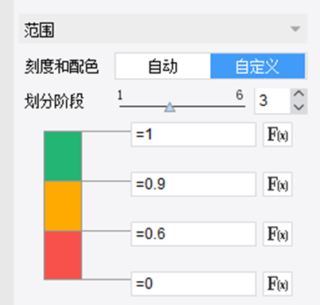Open formula editor for the =0.6 field
Viewport: 320px width, 305px height.
pos(278,234)
